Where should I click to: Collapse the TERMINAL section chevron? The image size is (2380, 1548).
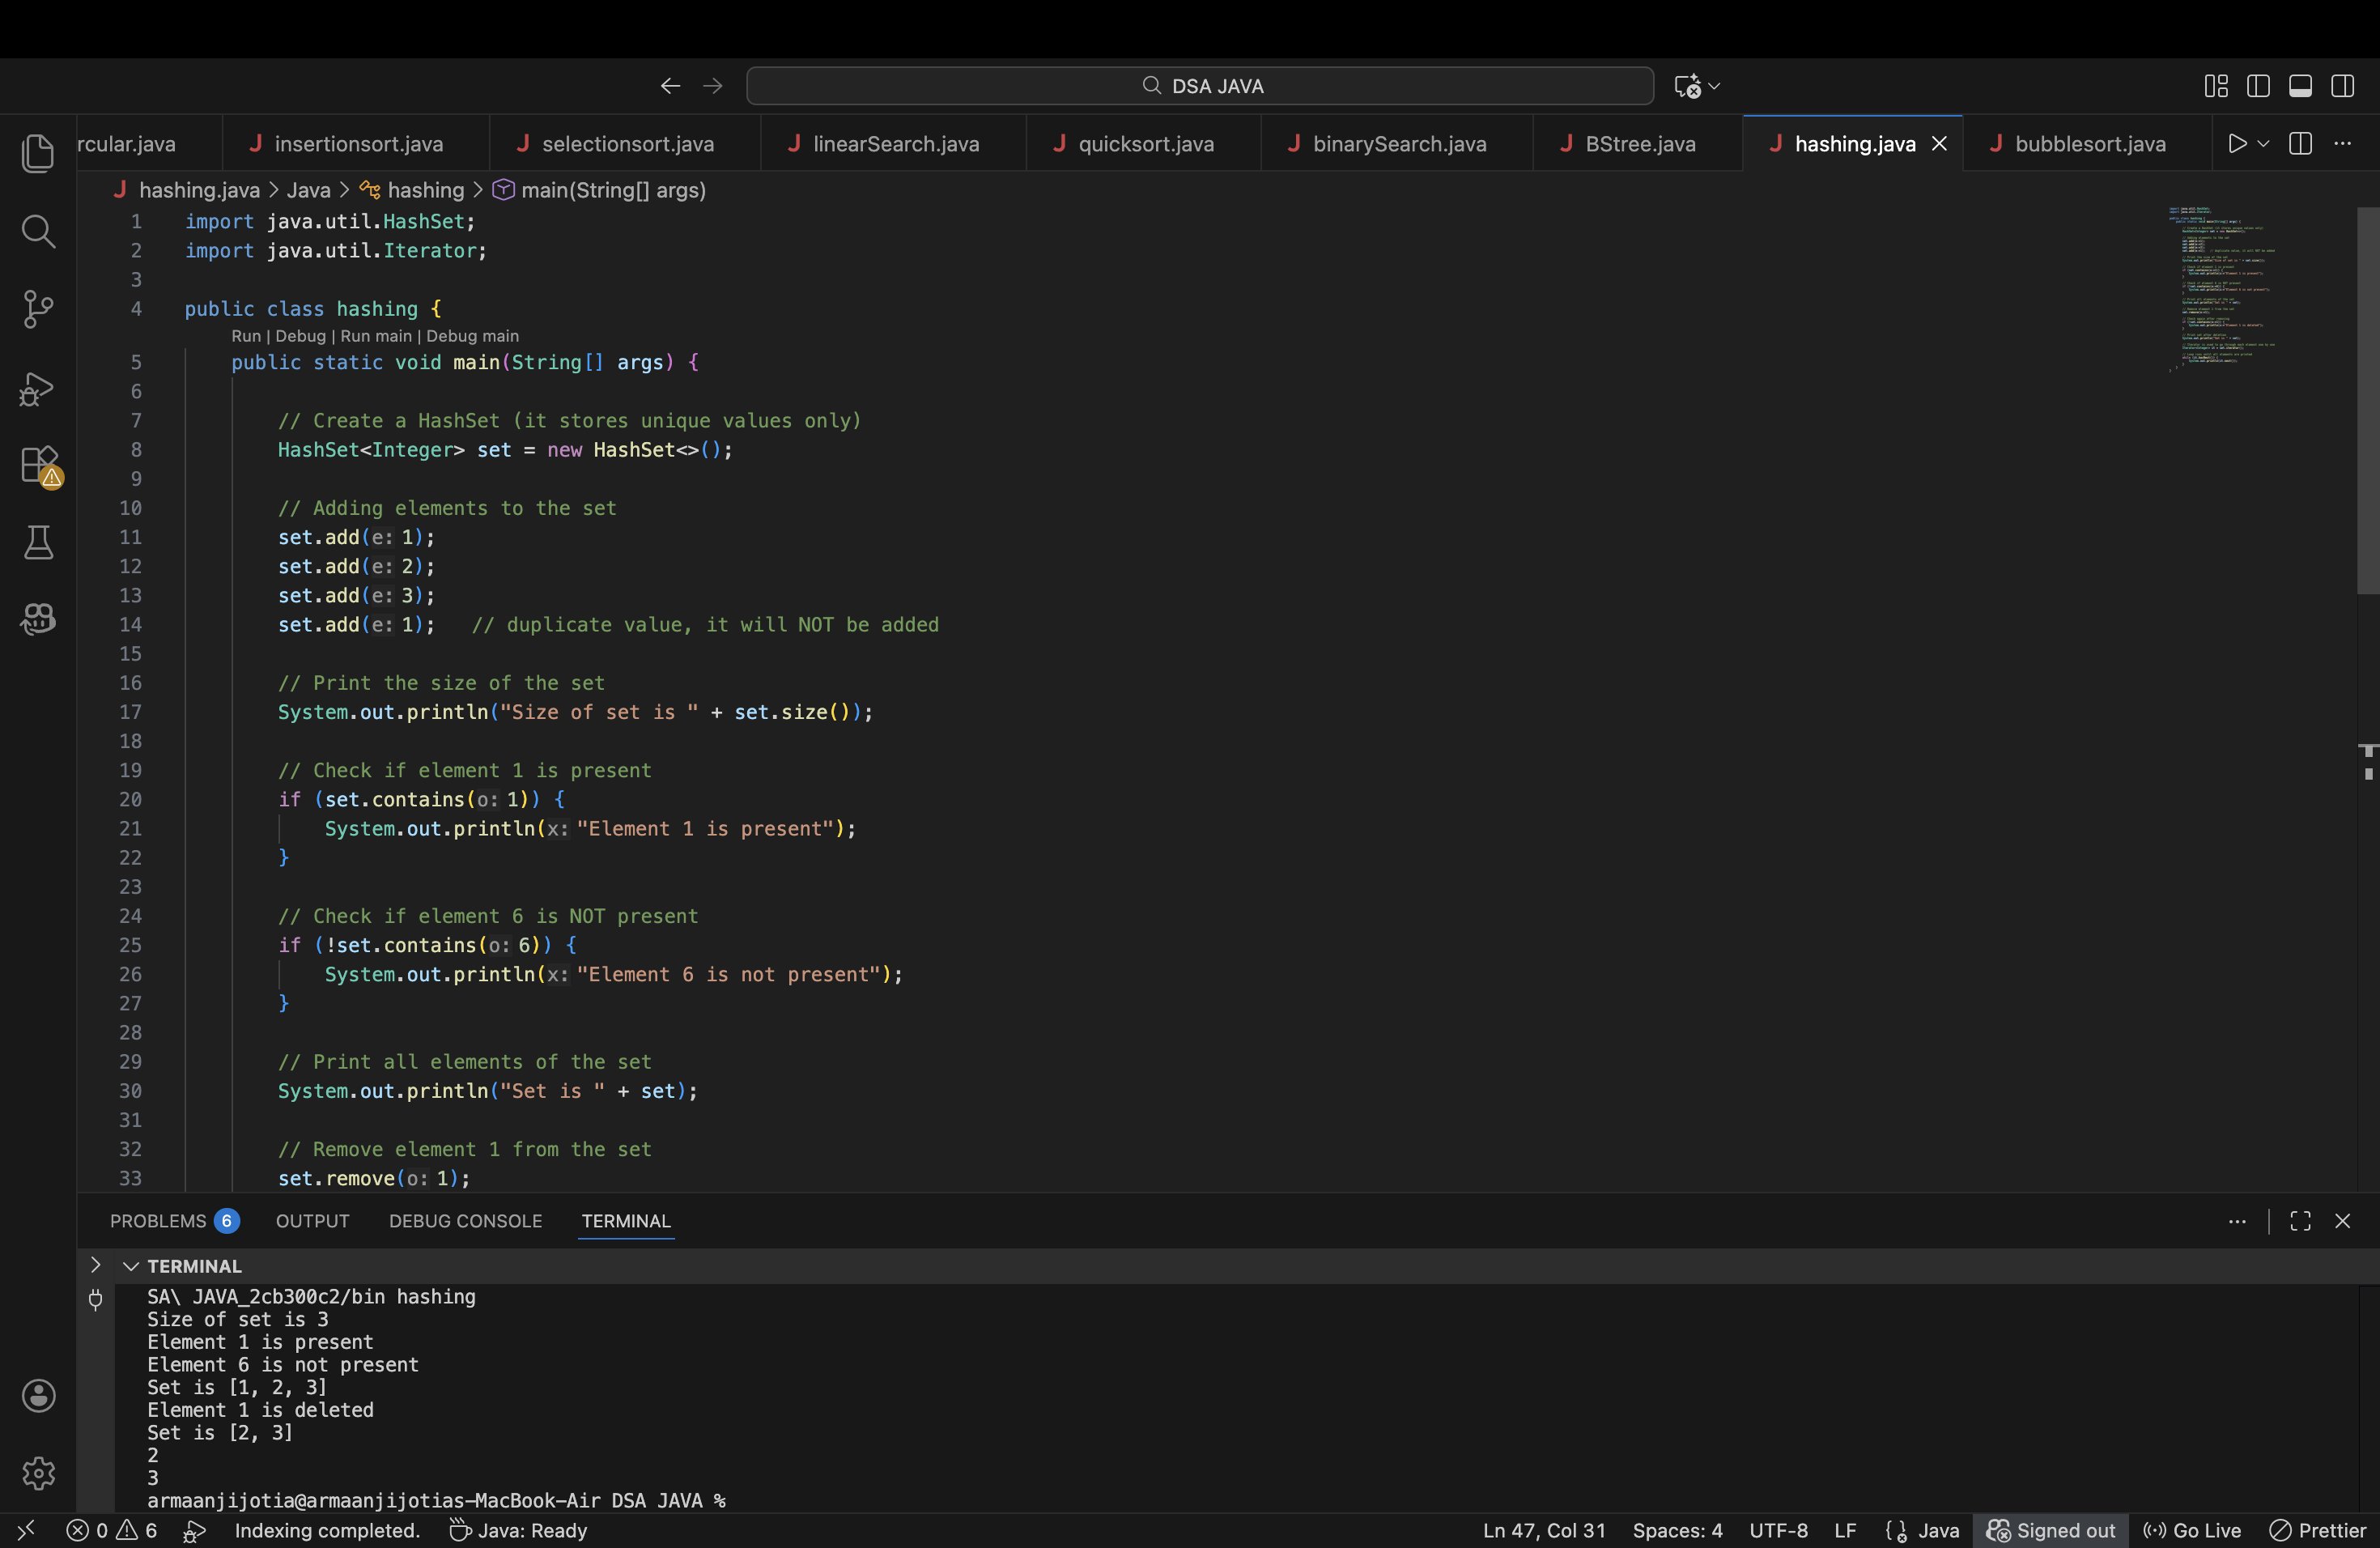(130, 1266)
